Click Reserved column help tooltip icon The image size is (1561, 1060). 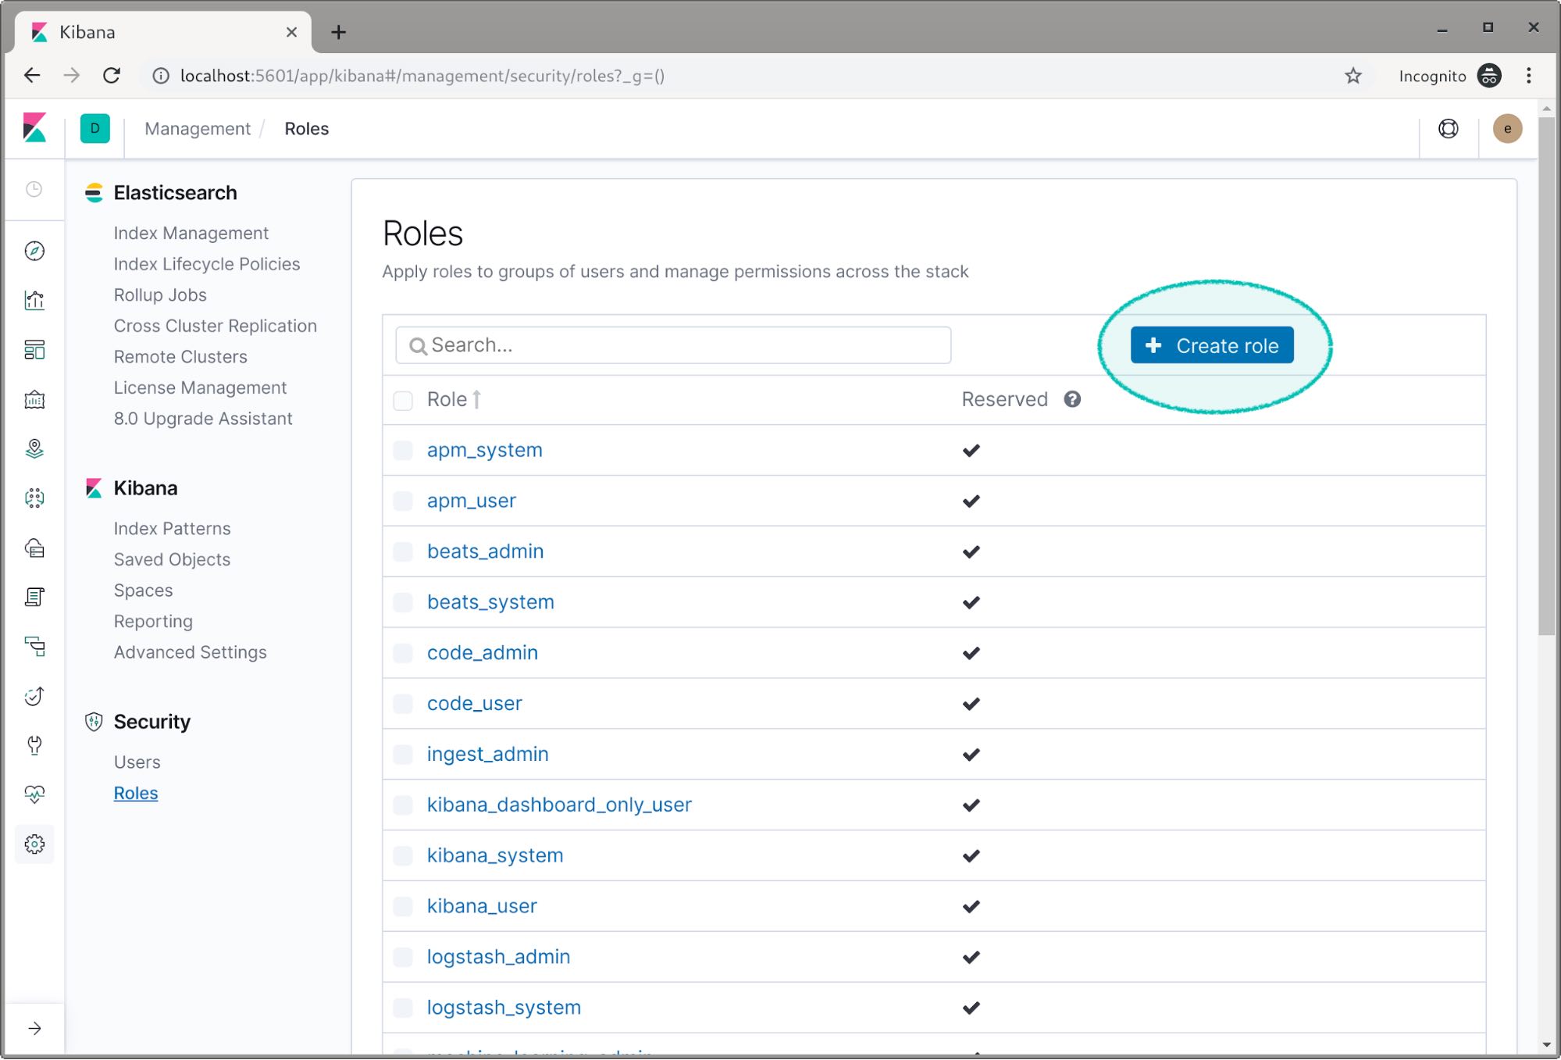tap(1071, 398)
